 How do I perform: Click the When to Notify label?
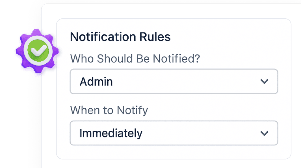109,110
